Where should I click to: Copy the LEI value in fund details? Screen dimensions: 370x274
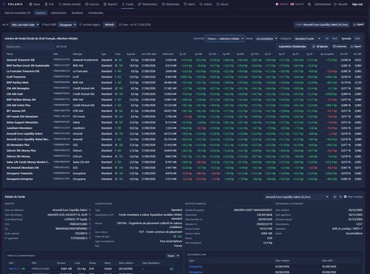90,229
